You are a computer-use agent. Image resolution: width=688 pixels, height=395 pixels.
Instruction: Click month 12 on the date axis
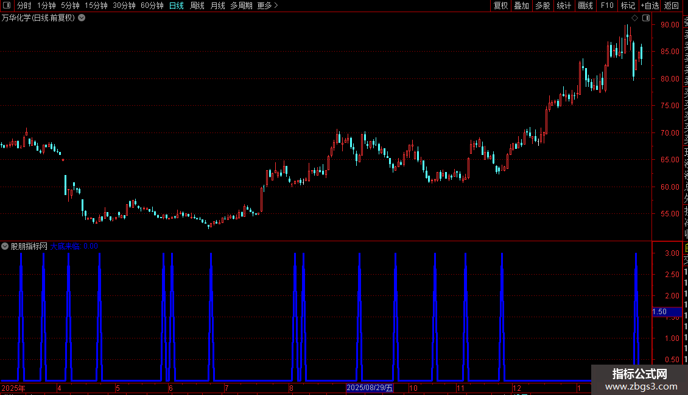click(x=517, y=388)
